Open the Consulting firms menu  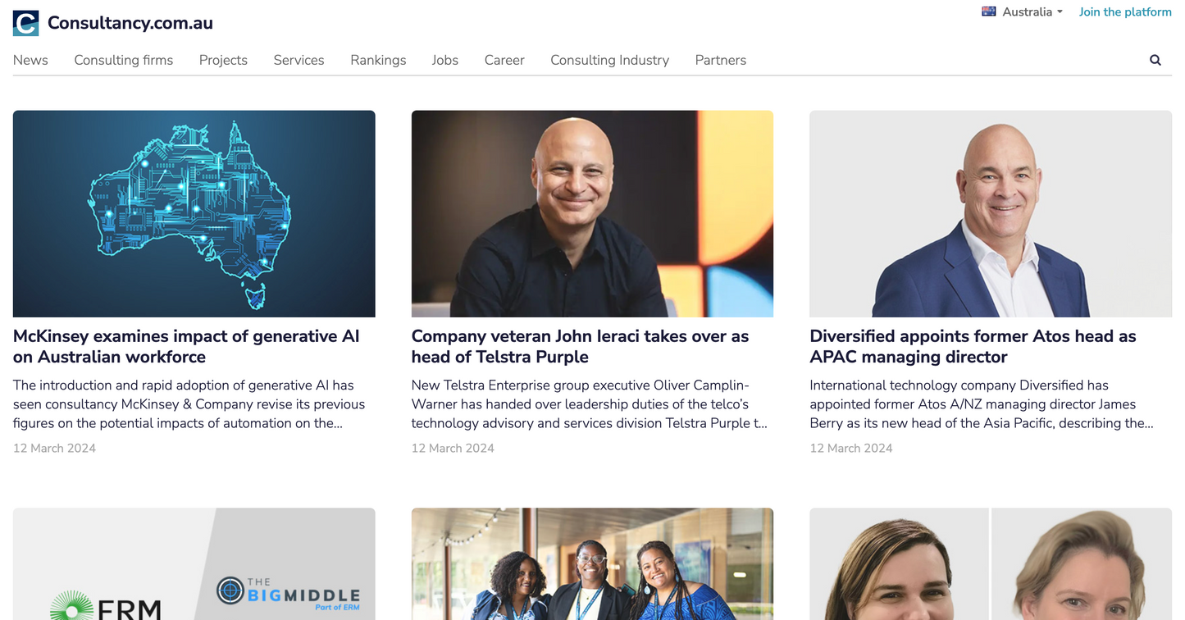pos(124,60)
